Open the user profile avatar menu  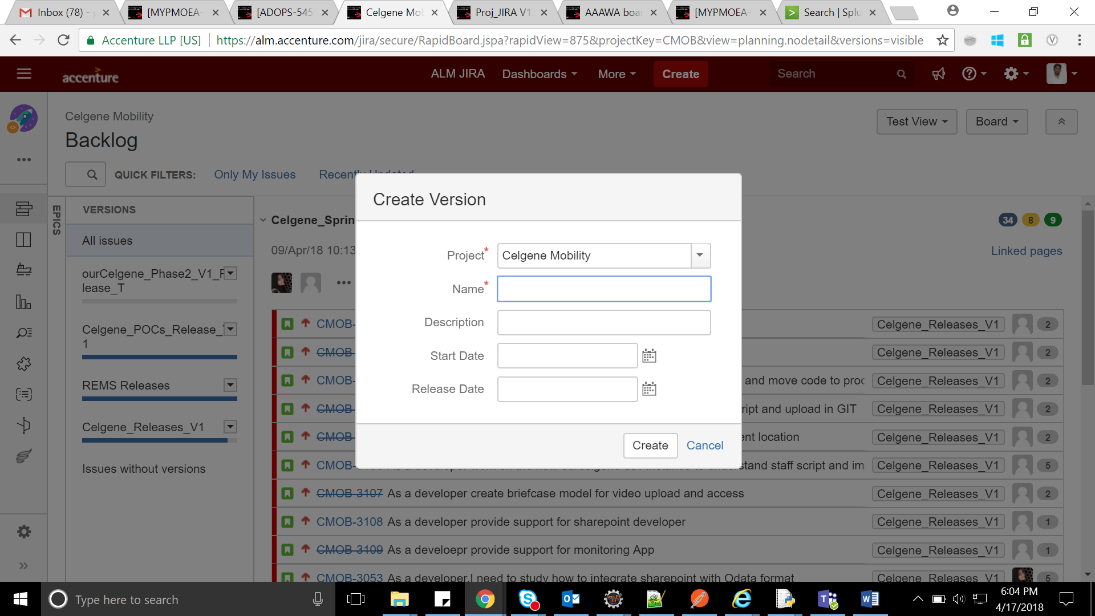[1062, 74]
